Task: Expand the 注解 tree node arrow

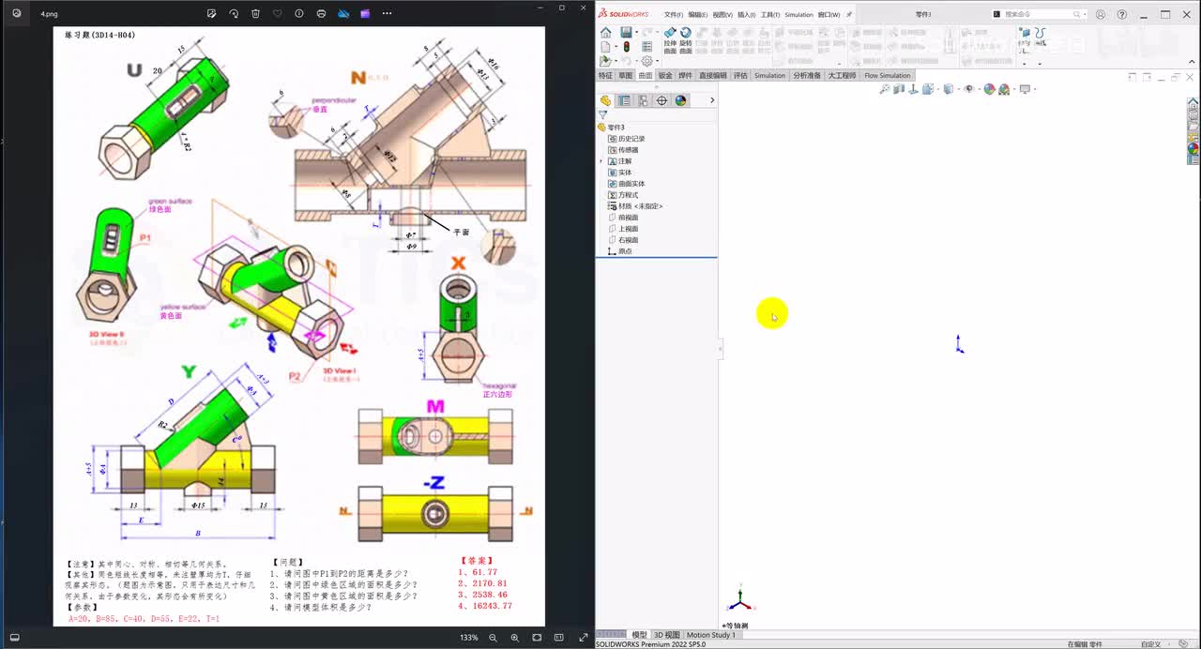Action: tap(600, 161)
